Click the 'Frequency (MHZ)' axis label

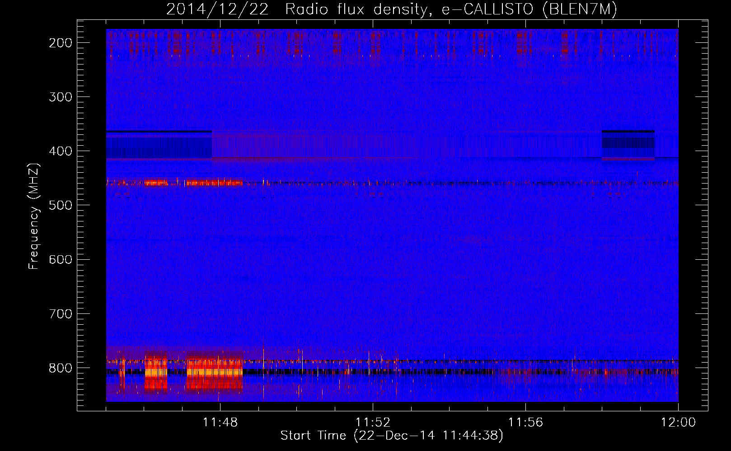pos(34,216)
